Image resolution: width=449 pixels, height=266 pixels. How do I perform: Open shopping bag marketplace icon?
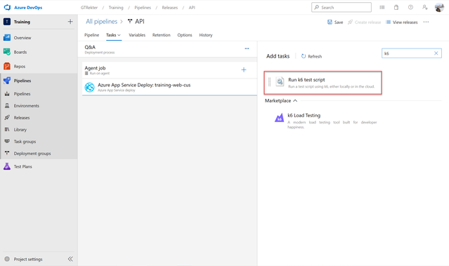click(396, 8)
